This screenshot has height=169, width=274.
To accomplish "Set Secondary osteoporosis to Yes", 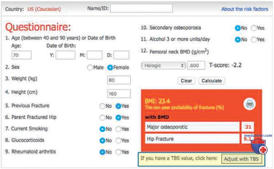I will point(254,28).
